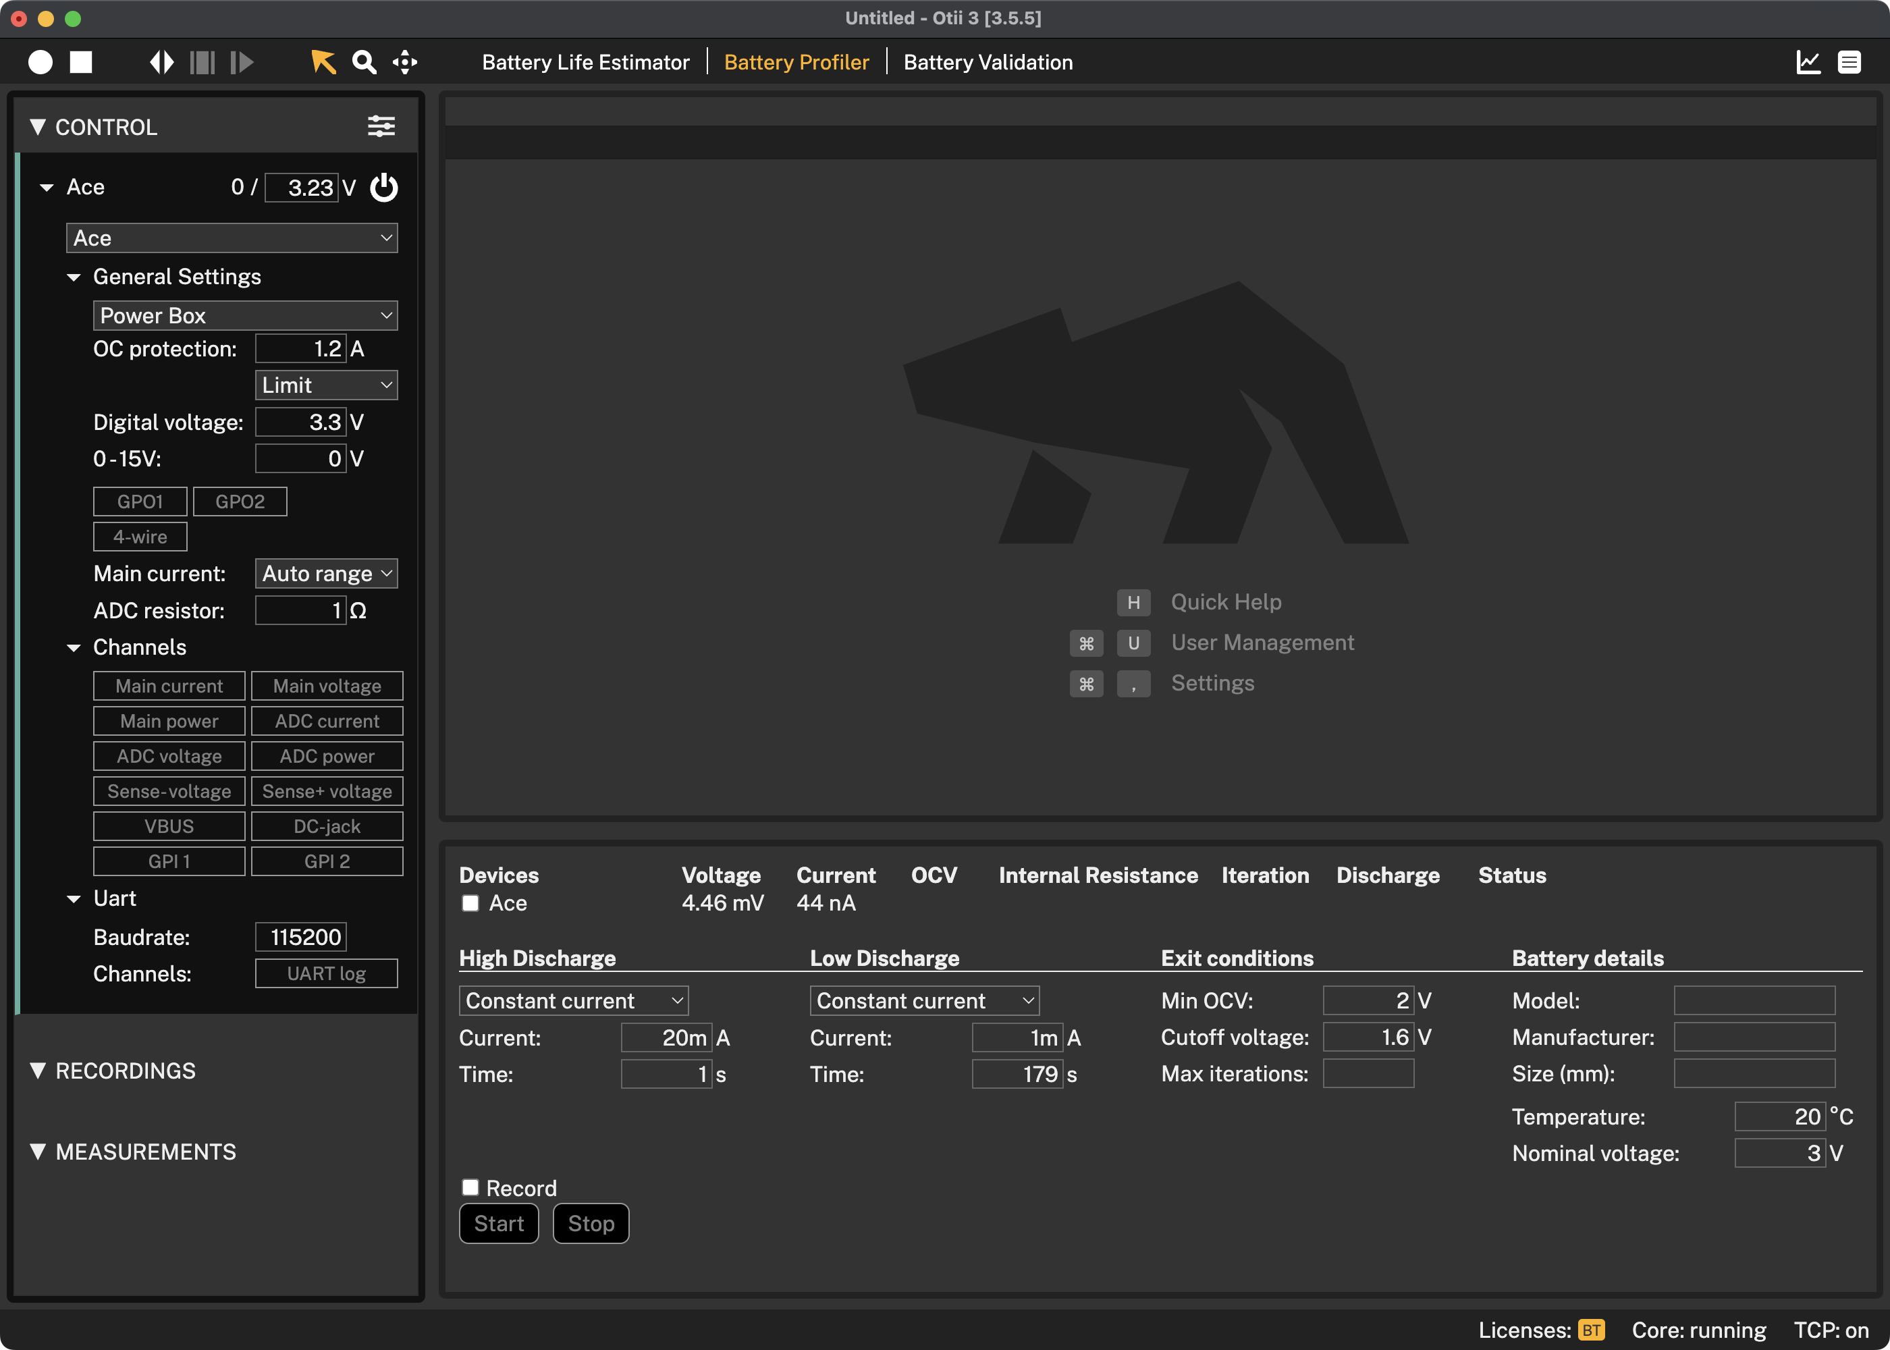
Task: Enable DC-jack channel
Action: pos(327,826)
